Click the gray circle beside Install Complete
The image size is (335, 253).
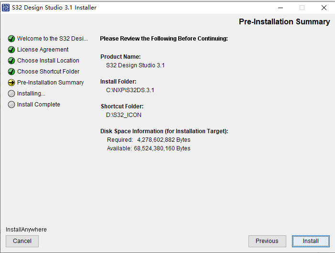[x=11, y=105]
